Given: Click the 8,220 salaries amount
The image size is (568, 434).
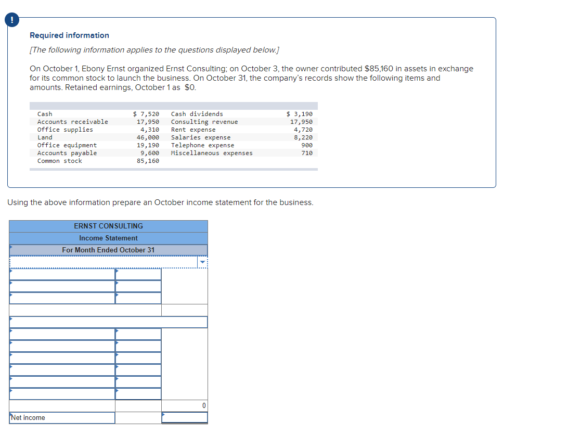Looking at the screenshot, I should pyautogui.click(x=303, y=137).
